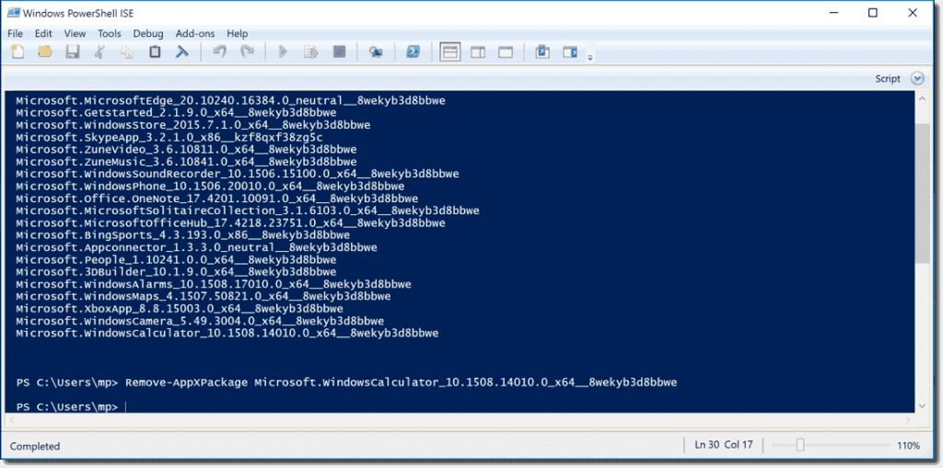This screenshot has height=468, width=943.
Task: Click the Microsoft.BingSports package line
Action: click(x=183, y=234)
